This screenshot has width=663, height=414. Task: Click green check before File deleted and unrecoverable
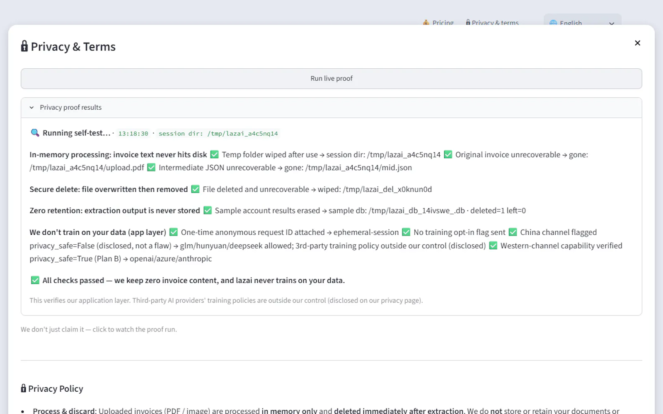click(195, 189)
